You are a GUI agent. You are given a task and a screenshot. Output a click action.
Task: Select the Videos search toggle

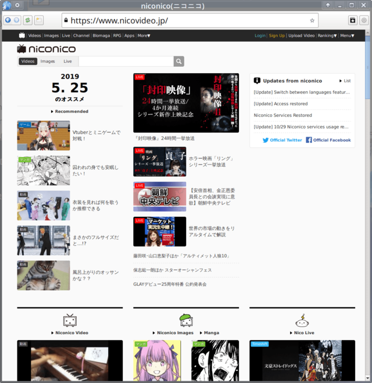(28, 61)
